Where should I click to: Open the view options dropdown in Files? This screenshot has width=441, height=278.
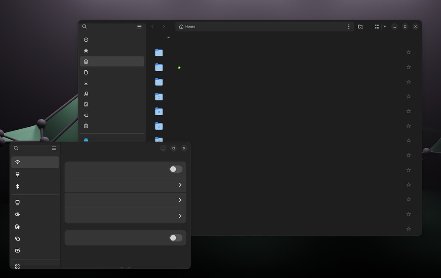point(384,26)
